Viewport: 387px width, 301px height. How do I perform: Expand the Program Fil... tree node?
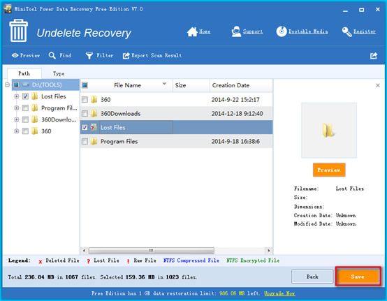(16, 108)
